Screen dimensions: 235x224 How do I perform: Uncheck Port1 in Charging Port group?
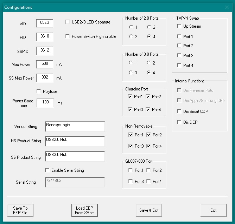tap(131, 96)
